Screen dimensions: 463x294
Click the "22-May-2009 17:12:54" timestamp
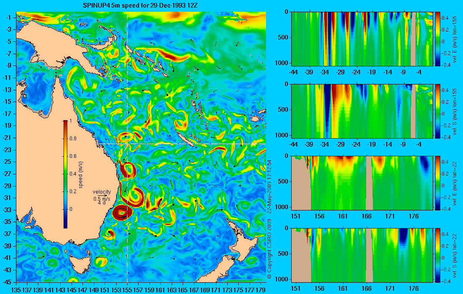click(269, 188)
